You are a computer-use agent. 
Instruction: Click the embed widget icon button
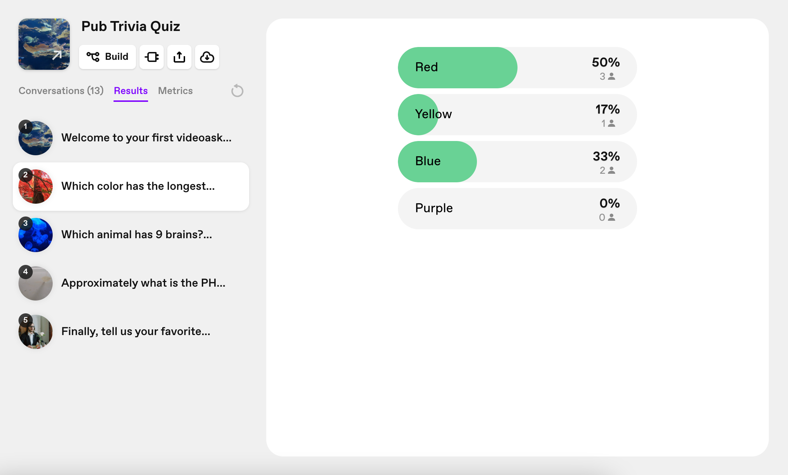[152, 57]
